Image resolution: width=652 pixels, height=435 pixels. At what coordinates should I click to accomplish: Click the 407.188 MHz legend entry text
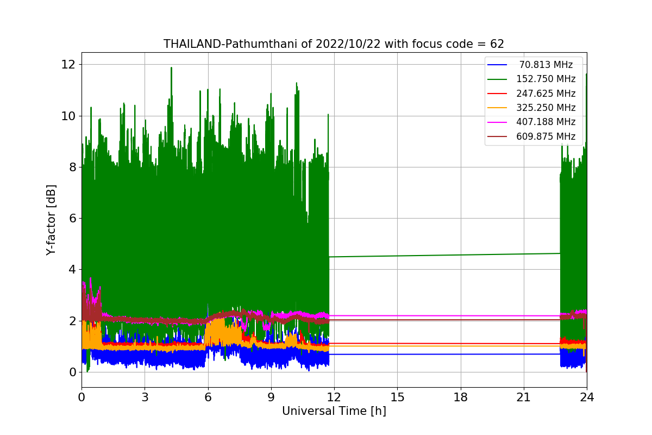(546, 122)
